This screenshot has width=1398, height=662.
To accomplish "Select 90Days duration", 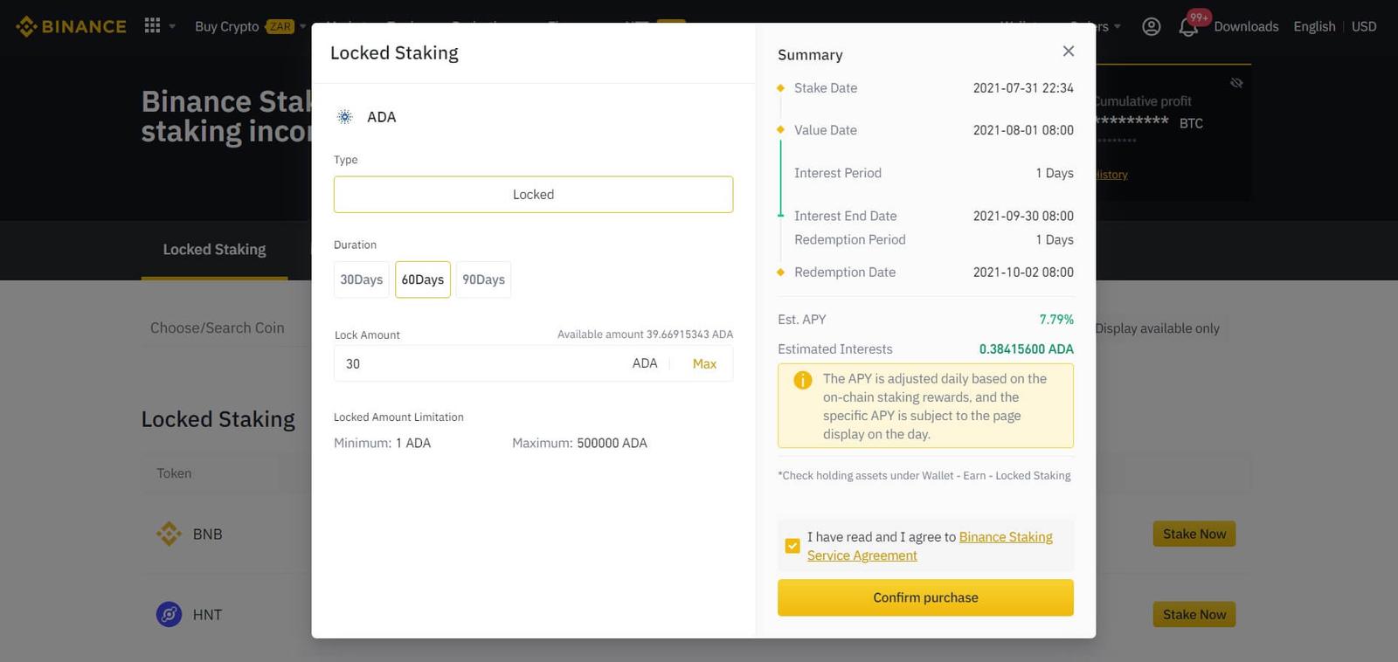I will tap(484, 279).
